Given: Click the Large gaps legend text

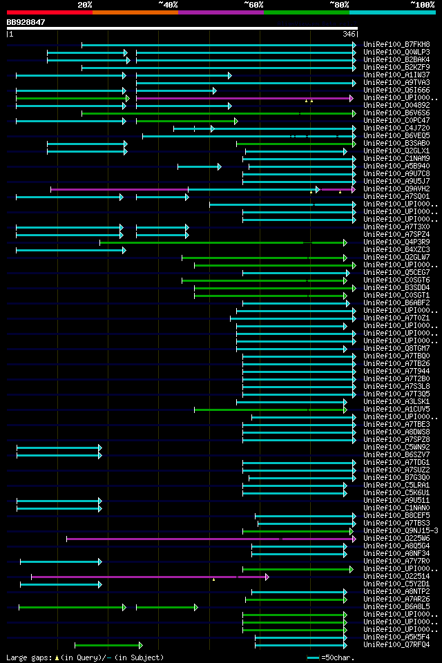Looking at the screenshot, I should (85, 658).
